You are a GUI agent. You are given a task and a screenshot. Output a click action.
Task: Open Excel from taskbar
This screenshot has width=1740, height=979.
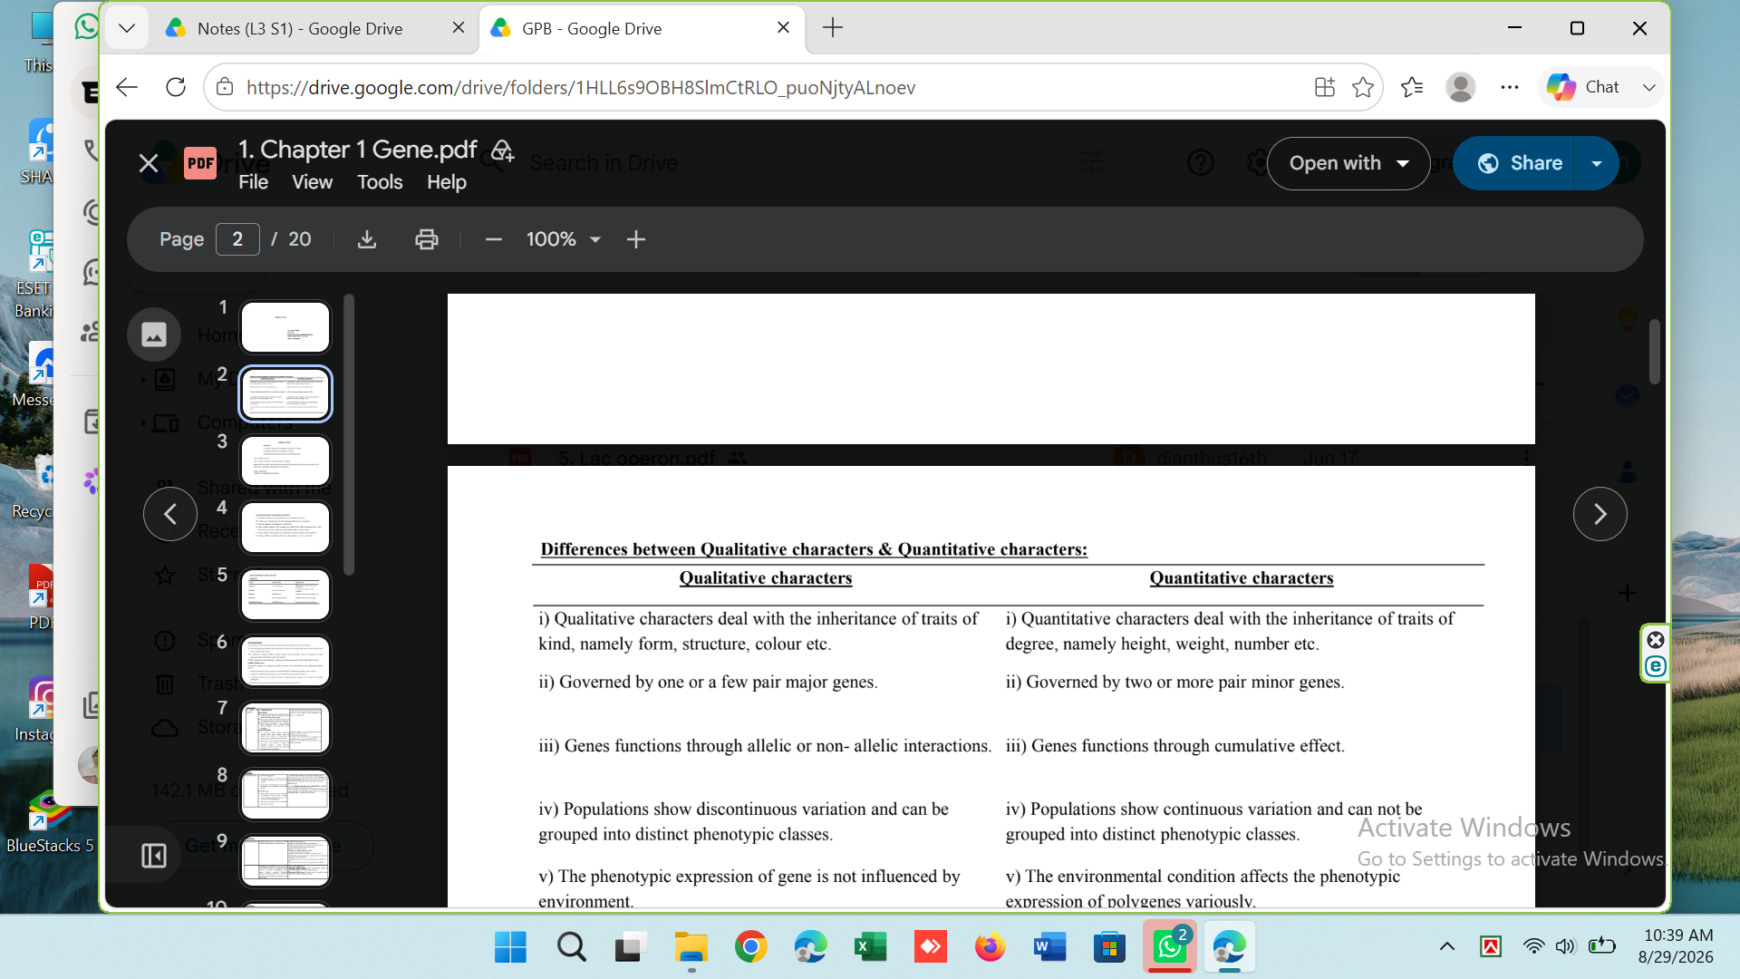pos(870,947)
